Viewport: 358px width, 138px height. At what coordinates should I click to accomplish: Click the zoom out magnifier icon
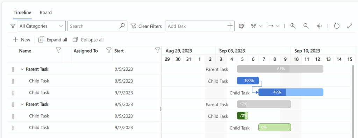click(306, 26)
